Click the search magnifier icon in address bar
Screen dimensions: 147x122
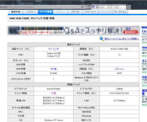point(82,7)
